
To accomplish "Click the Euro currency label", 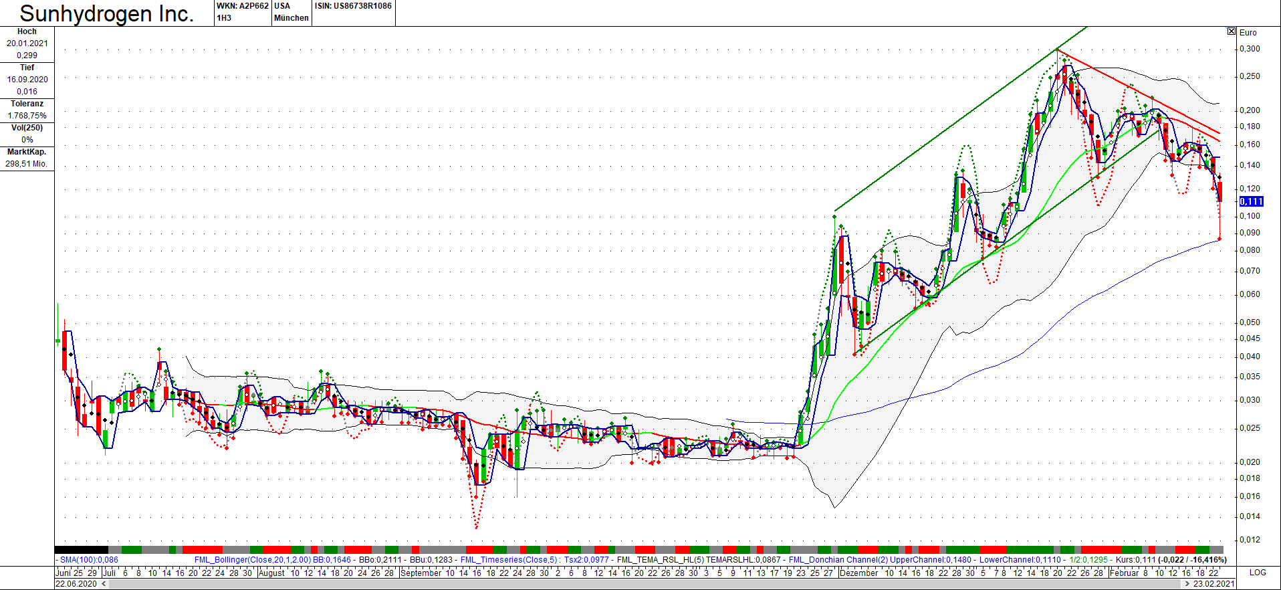I will 1248,33.
